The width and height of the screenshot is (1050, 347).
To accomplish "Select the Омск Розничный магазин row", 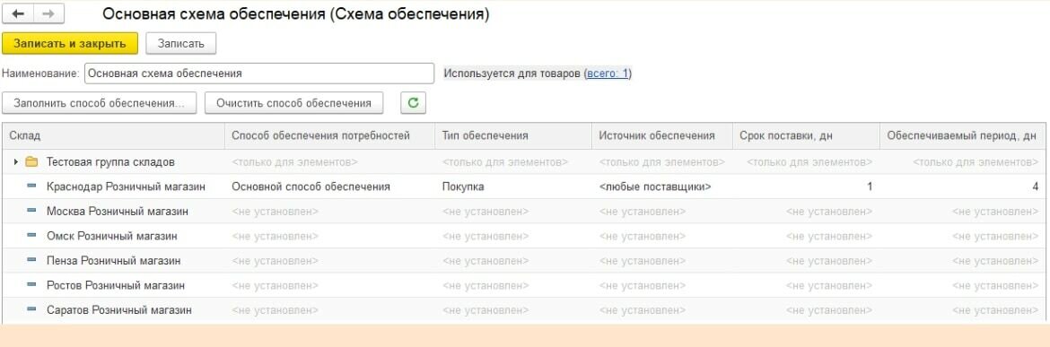I will 524,236.
